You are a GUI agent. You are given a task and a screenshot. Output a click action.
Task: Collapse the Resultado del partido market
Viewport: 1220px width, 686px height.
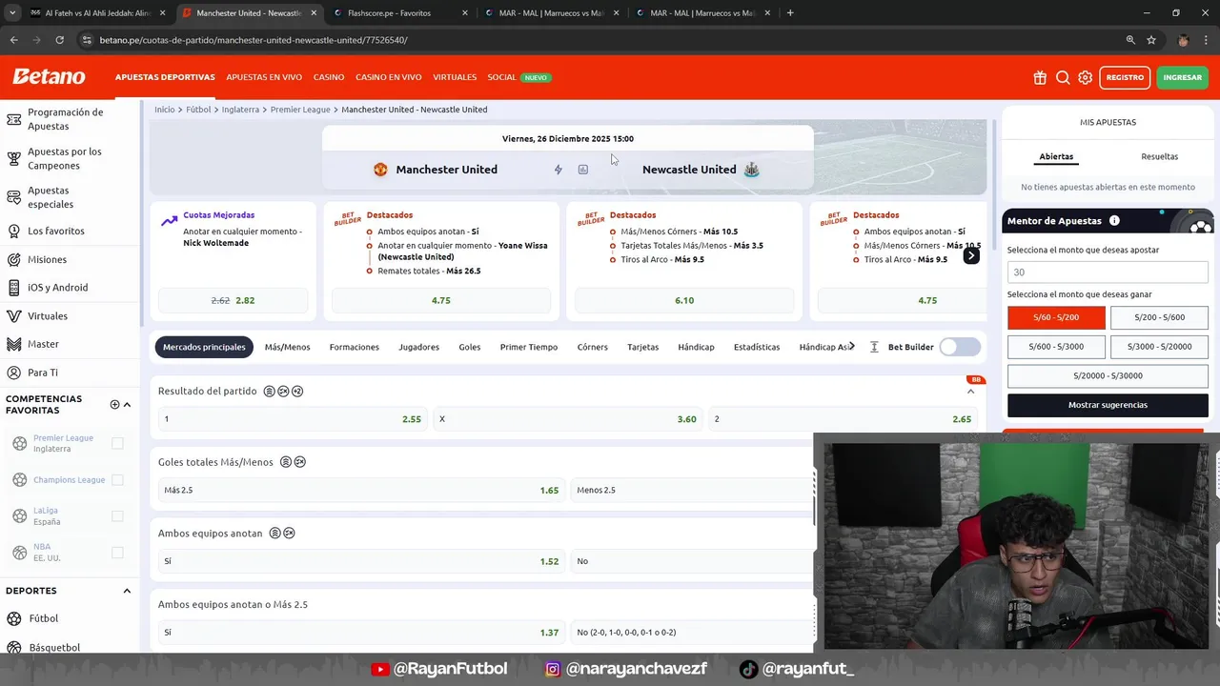pos(970,392)
